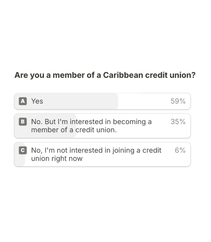Click the text "member of a credit union."
The width and height of the screenshot is (211, 242).
[x=74, y=130]
